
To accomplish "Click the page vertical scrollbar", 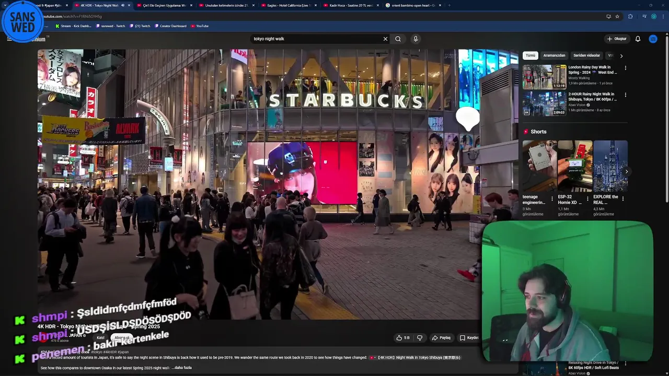I will [667, 120].
